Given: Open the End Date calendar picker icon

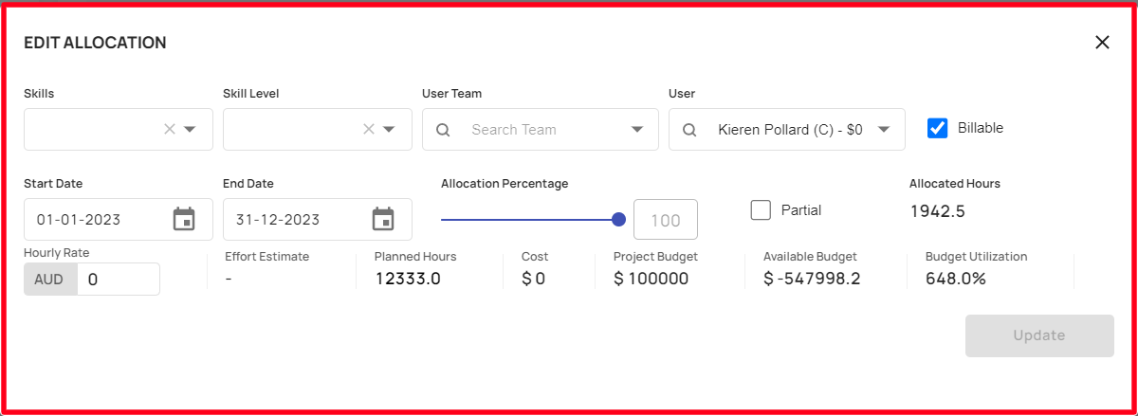Looking at the screenshot, I should (x=383, y=219).
